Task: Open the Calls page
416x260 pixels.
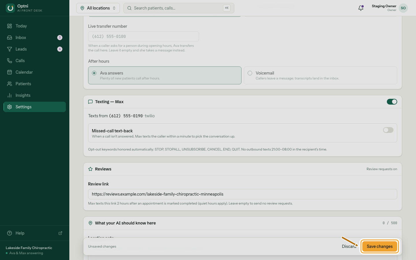Action: pos(35,61)
